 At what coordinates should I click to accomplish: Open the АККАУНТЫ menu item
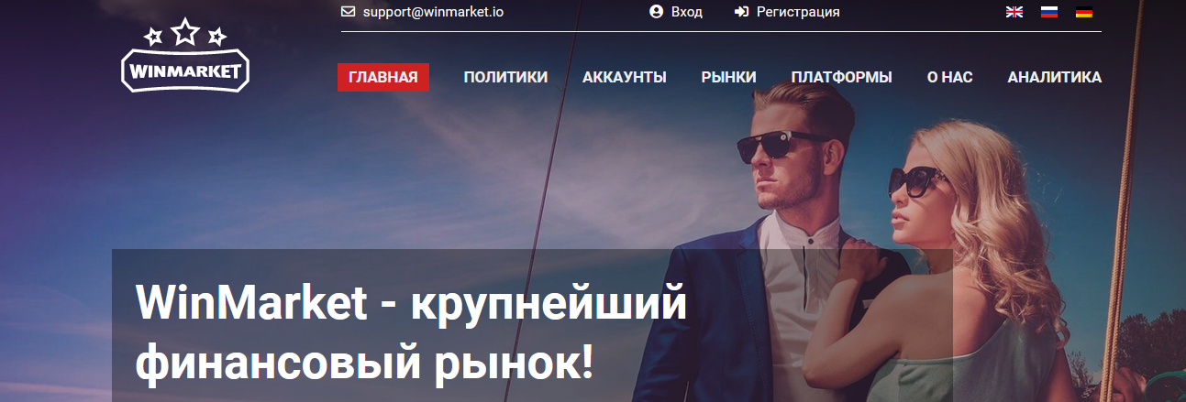pos(625,78)
